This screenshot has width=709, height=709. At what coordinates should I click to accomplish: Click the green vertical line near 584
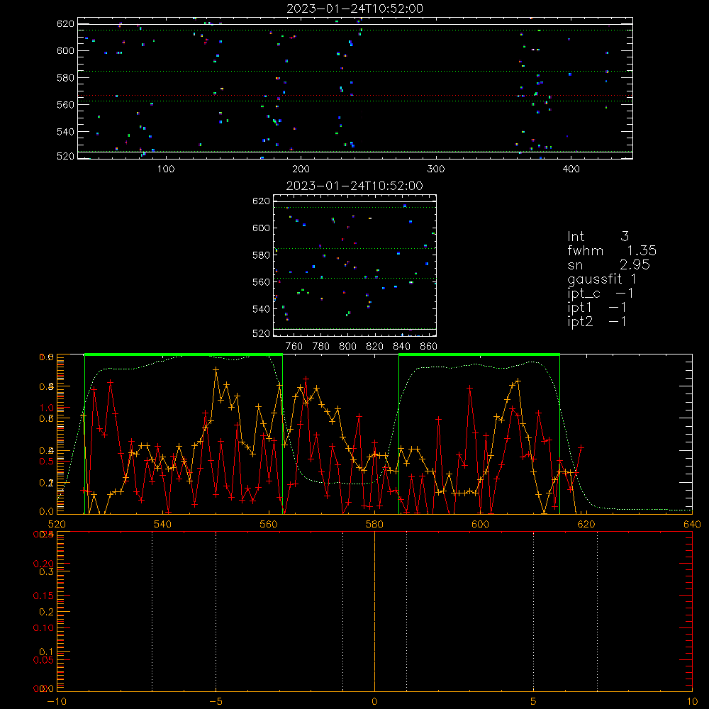398,434
